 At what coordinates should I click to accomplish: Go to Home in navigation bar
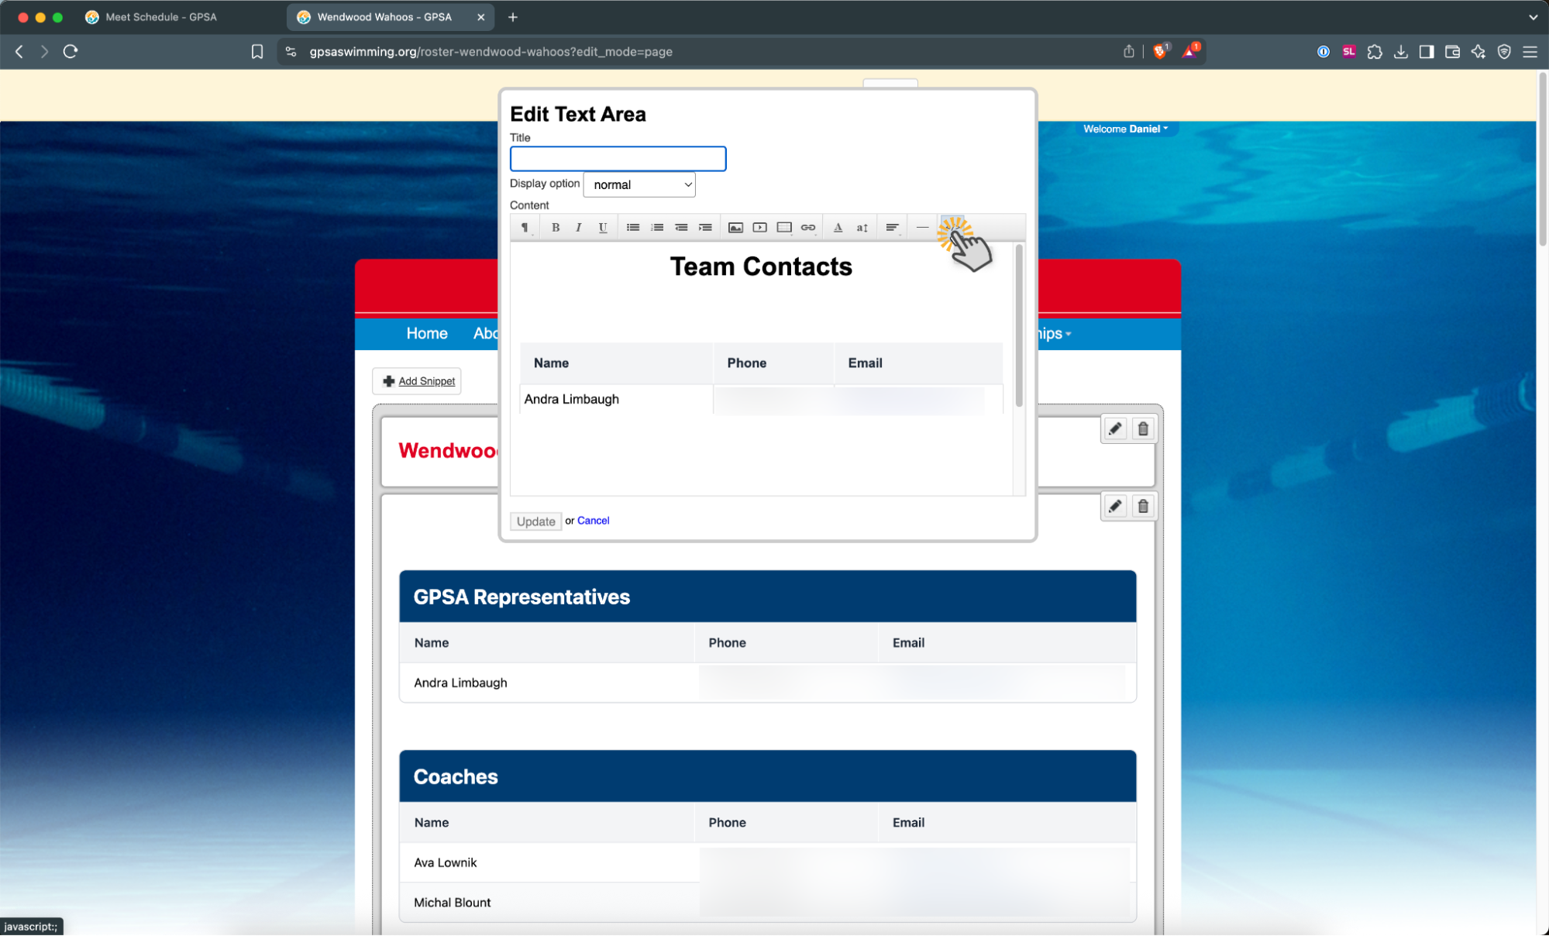coord(426,333)
